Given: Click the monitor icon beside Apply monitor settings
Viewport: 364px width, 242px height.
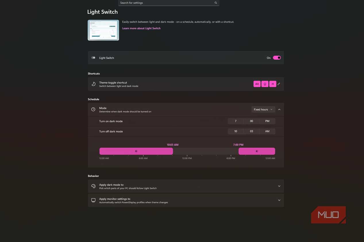Looking at the screenshot, I should pos(93,200).
